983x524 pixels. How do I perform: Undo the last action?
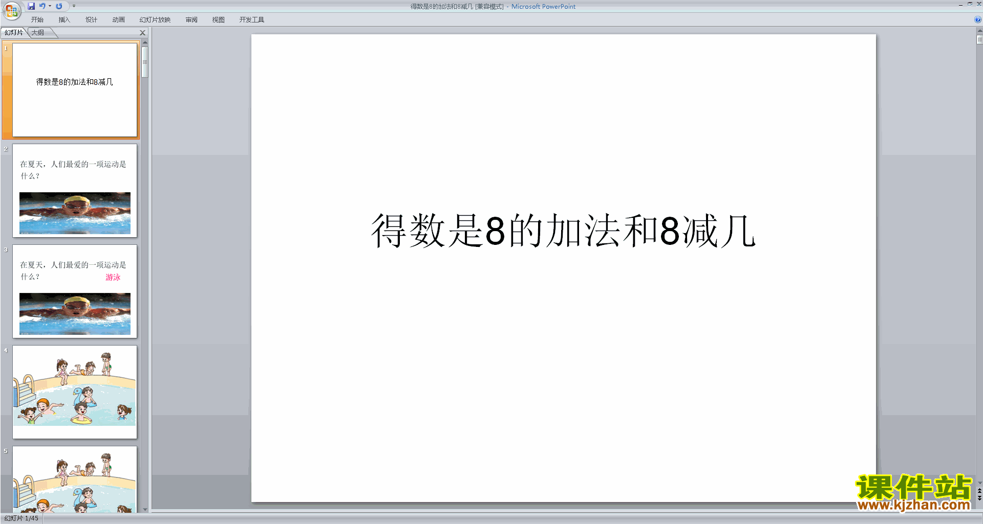coord(42,6)
